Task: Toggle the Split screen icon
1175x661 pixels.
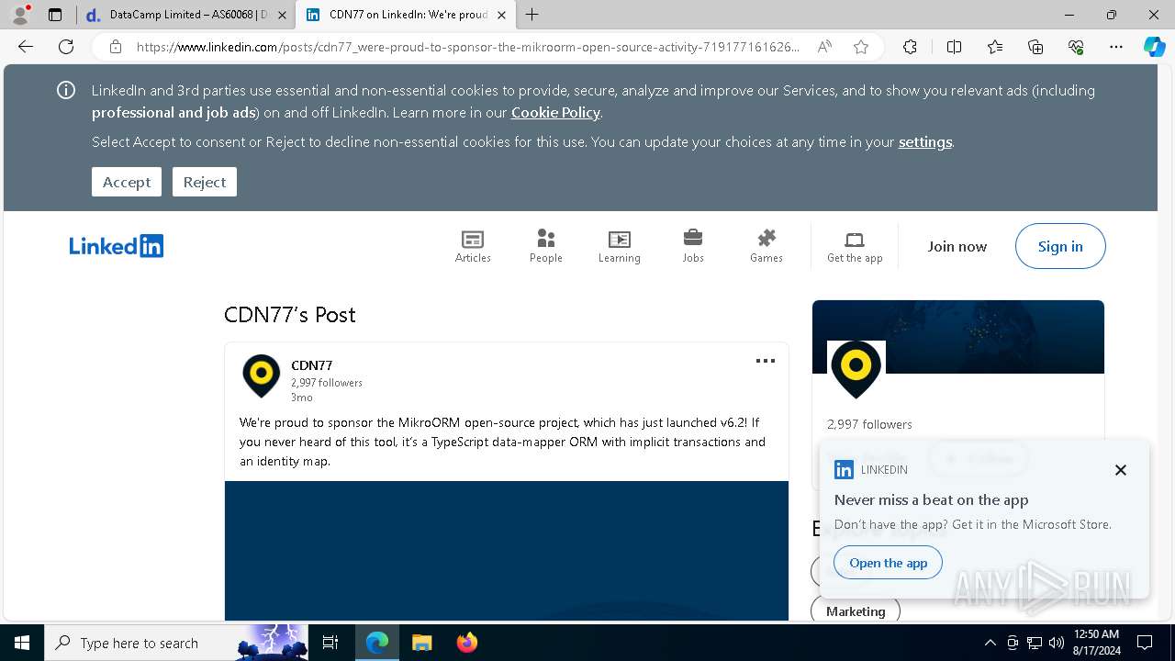Action: pyautogui.click(x=954, y=47)
